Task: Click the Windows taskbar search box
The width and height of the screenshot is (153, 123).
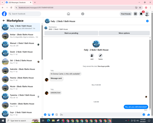Action: pyautogui.click(x=23, y=121)
